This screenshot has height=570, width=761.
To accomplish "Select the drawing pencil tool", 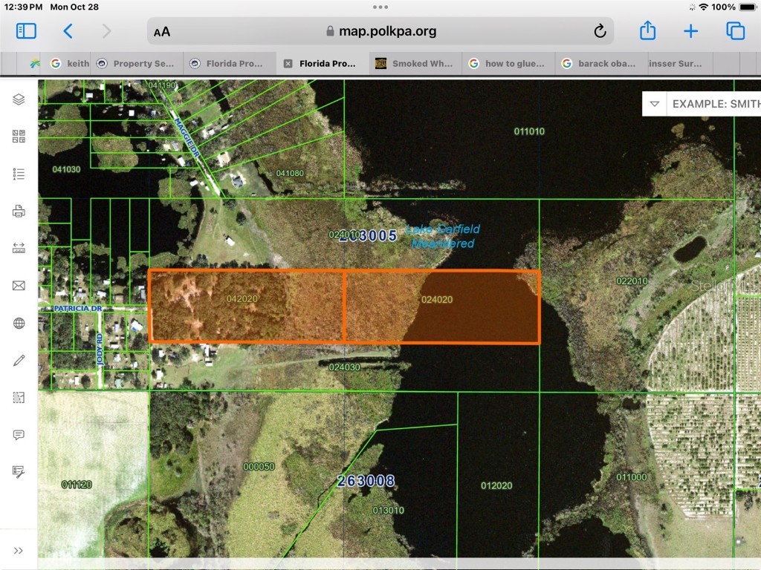I will point(19,361).
